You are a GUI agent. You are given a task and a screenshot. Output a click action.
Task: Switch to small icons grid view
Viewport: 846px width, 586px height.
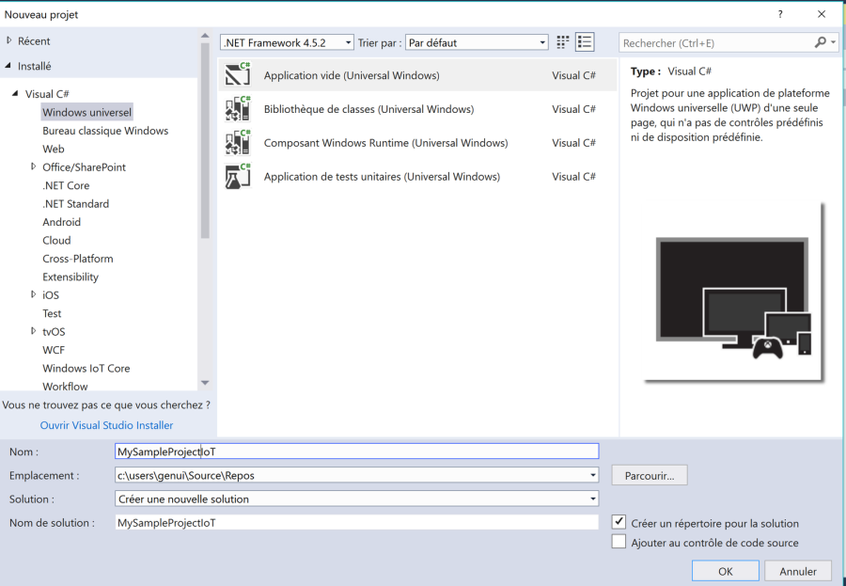[x=563, y=42]
